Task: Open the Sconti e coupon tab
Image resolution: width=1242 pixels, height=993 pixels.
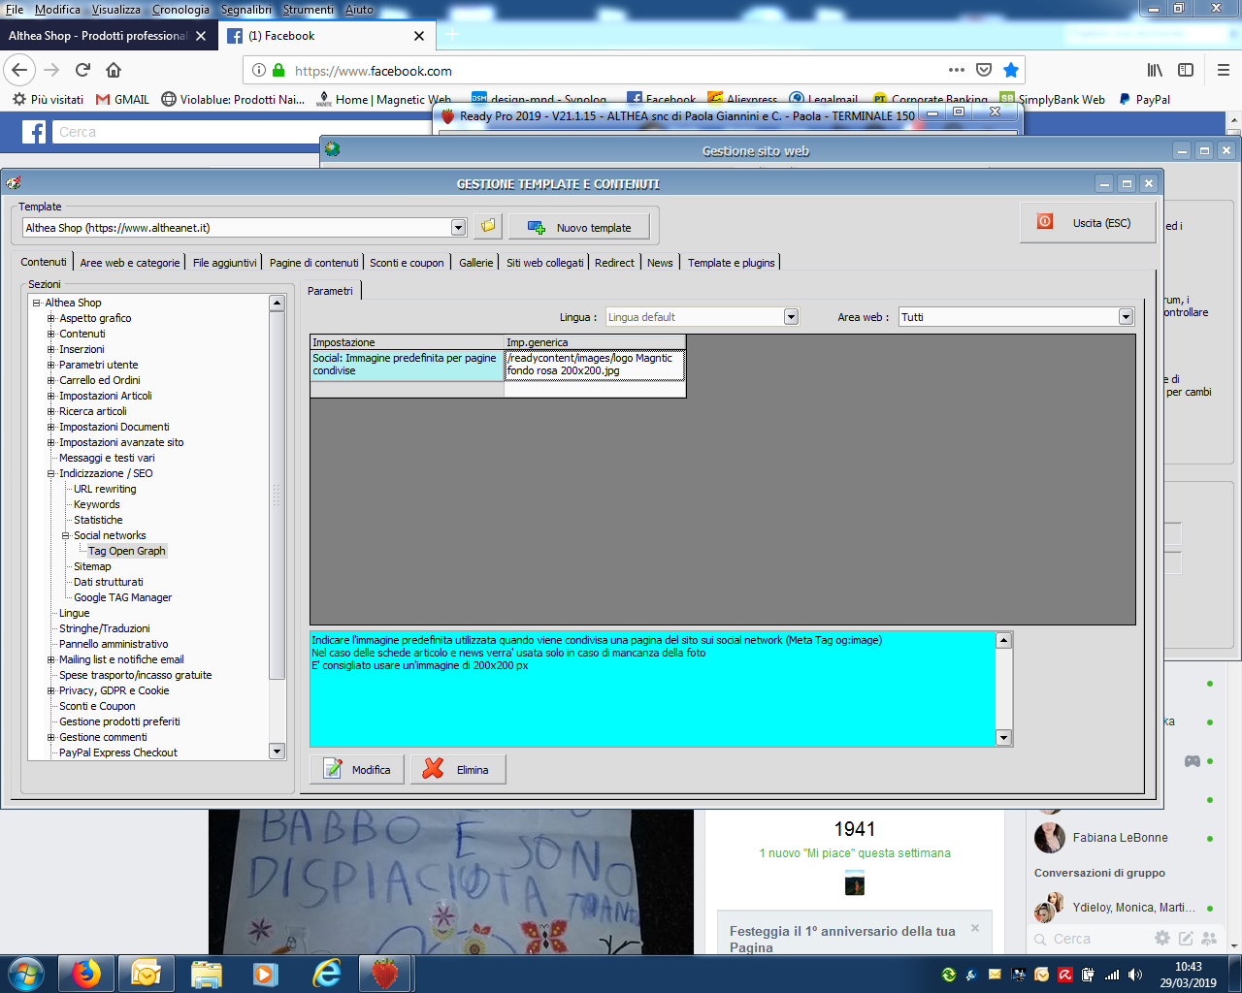Action: tap(407, 263)
